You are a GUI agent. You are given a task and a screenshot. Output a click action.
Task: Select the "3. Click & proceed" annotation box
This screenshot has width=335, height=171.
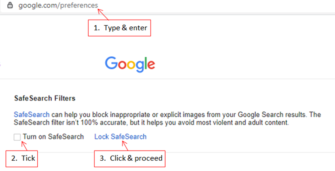(130, 159)
